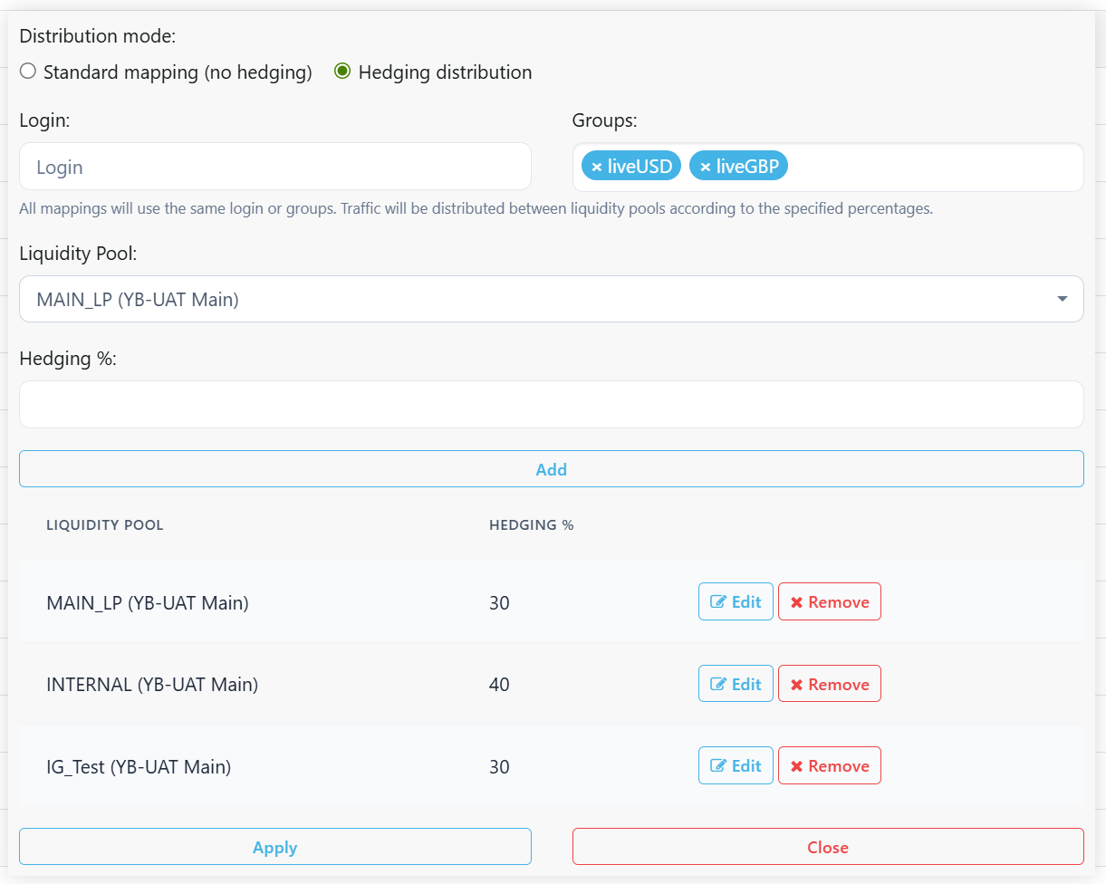
Task: Remove the IG_Test liquidity pool row
Action: pos(829,765)
